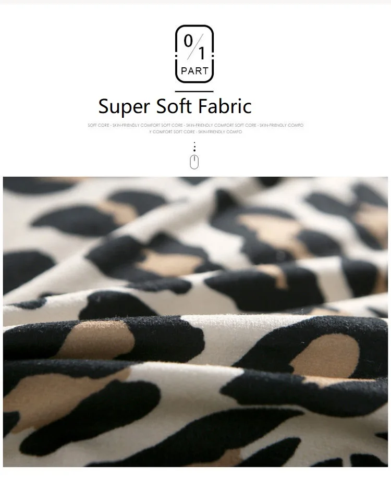Click the Super Soft Fabric heading
The width and height of the screenshot is (391, 480).
[x=175, y=106]
